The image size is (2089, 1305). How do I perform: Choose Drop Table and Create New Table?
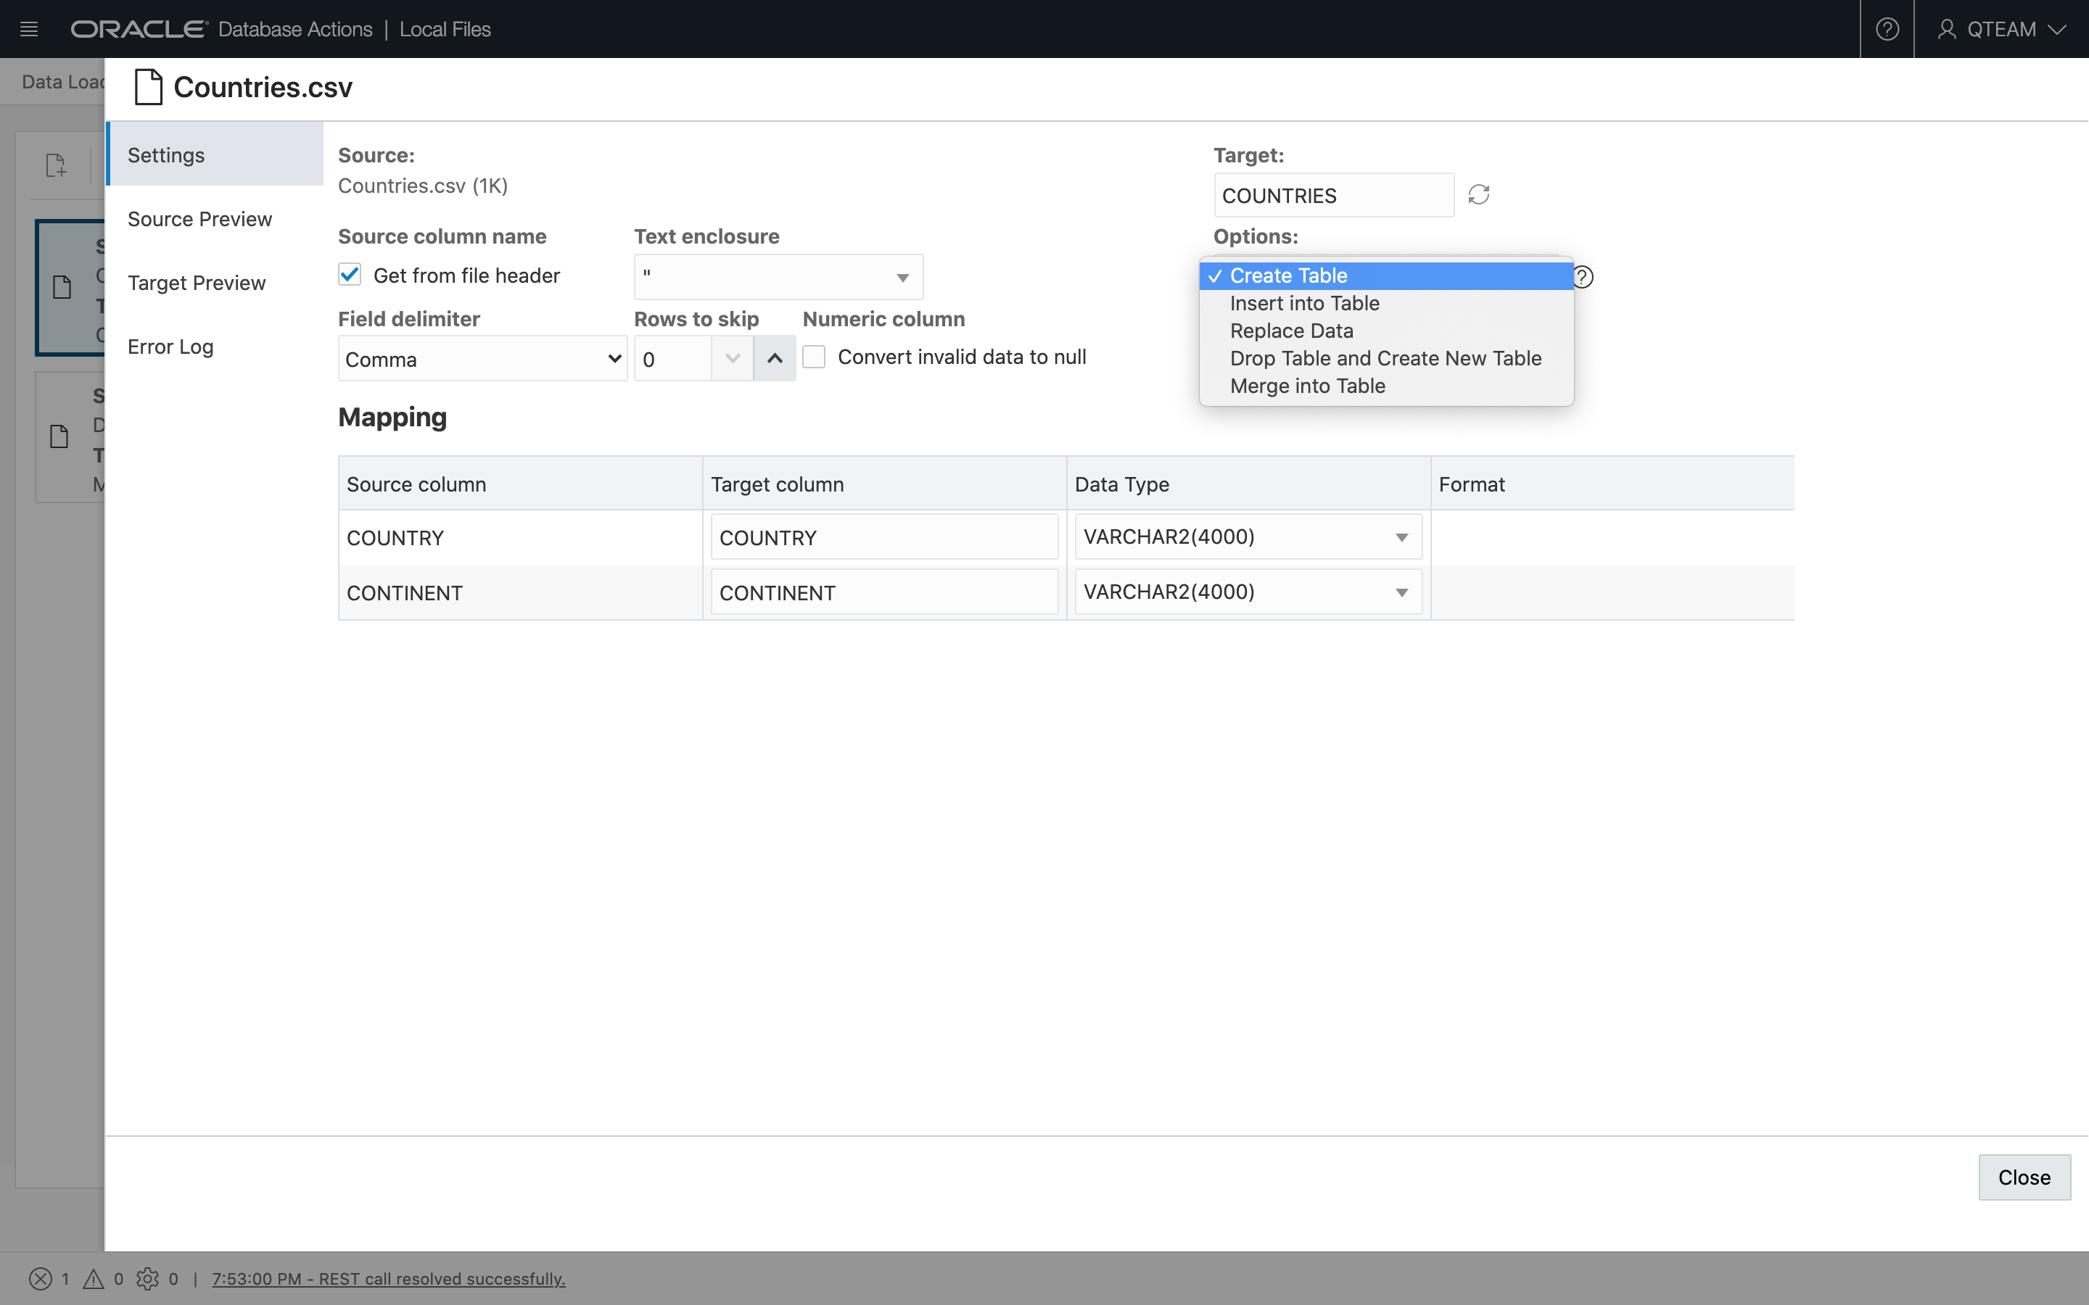coord(1385,358)
